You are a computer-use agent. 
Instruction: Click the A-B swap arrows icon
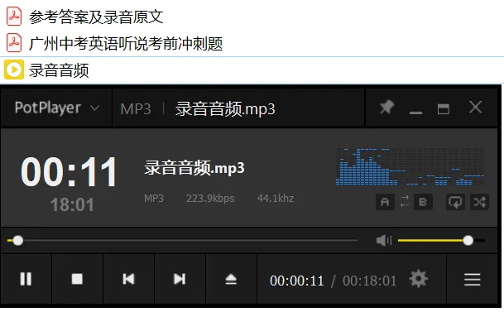(x=405, y=202)
